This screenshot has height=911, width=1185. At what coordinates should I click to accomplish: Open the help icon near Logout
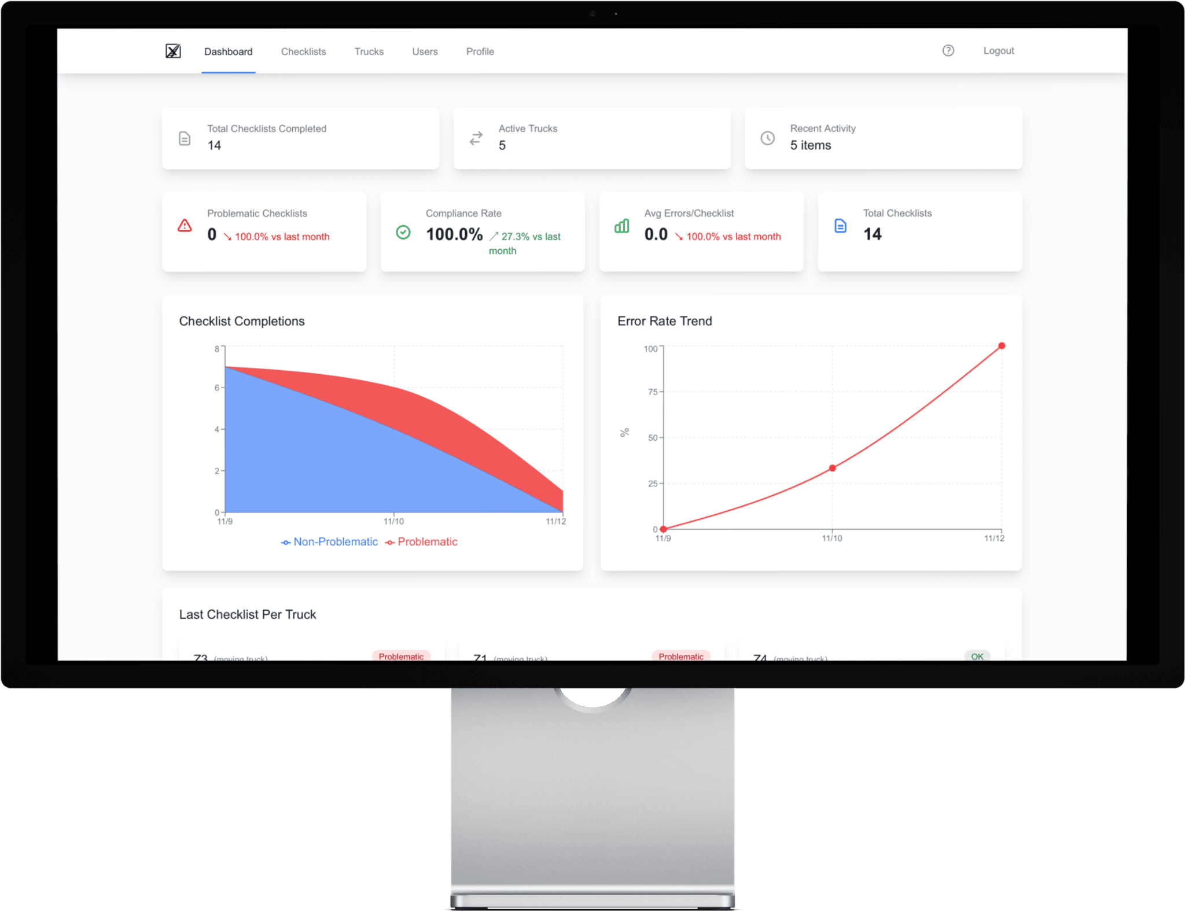coord(948,51)
